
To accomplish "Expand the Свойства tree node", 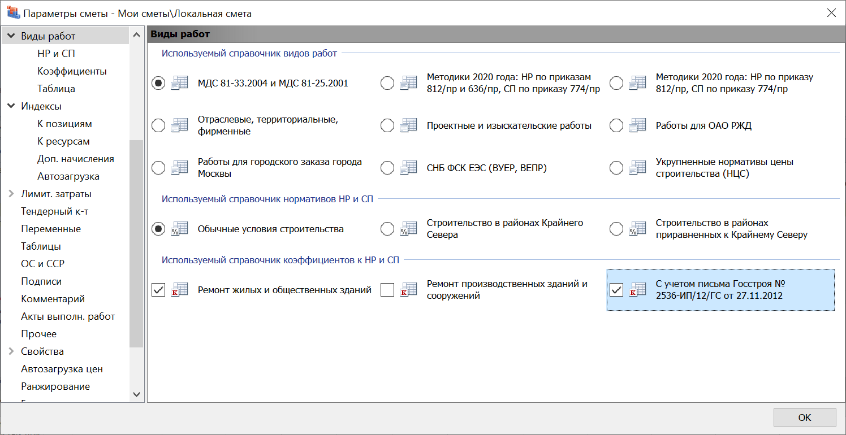I will [x=11, y=351].
